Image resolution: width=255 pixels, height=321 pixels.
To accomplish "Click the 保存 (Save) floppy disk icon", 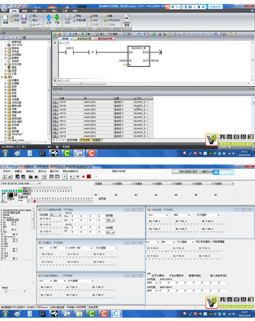I will point(24,18).
